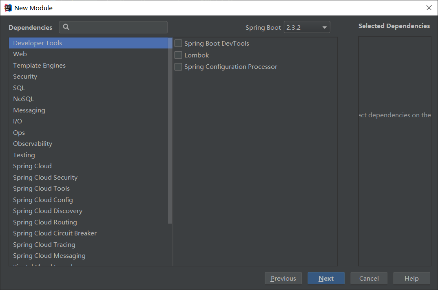Open the Spring Boot version dropdown
This screenshot has width=438, height=290.
tap(307, 27)
